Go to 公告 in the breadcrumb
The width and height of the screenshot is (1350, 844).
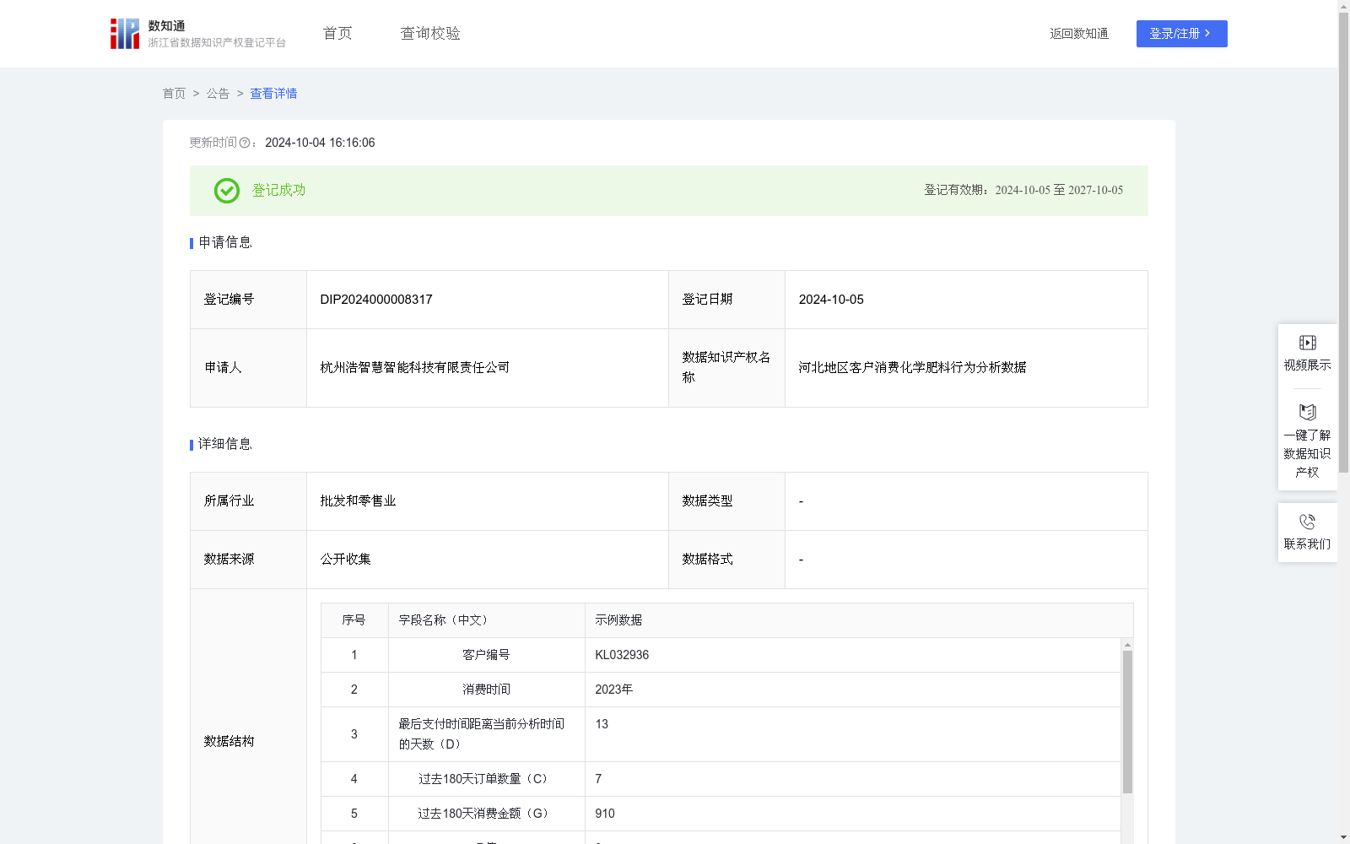pos(218,94)
